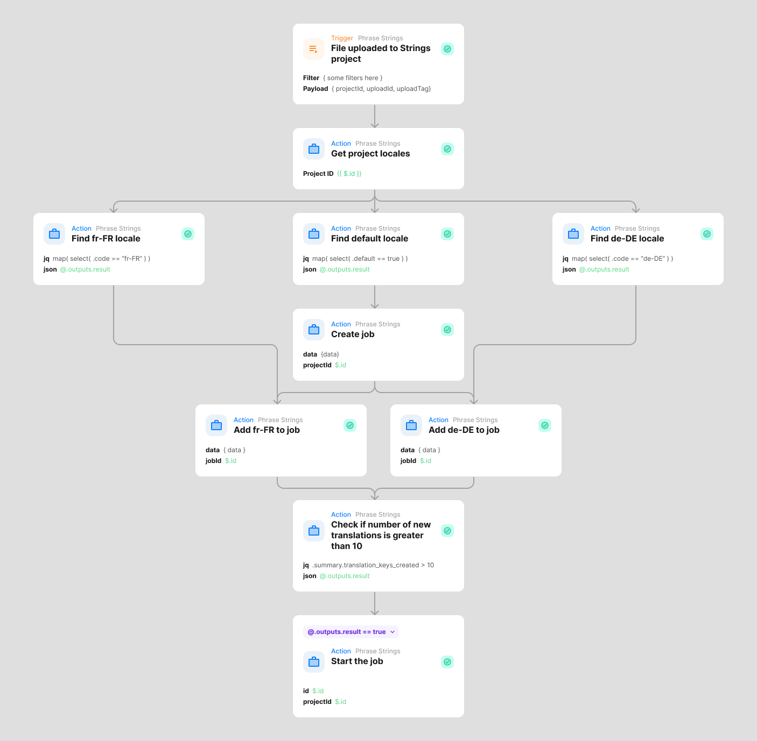Click the Trigger label on first card
Image resolution: width=757 pixels, height=741 pixels.
[x=342, y=38]
